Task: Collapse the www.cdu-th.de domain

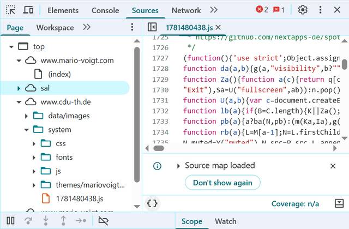Action: (19, 102)
